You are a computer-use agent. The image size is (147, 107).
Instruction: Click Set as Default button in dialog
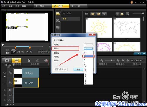click(x=60, y=69)
